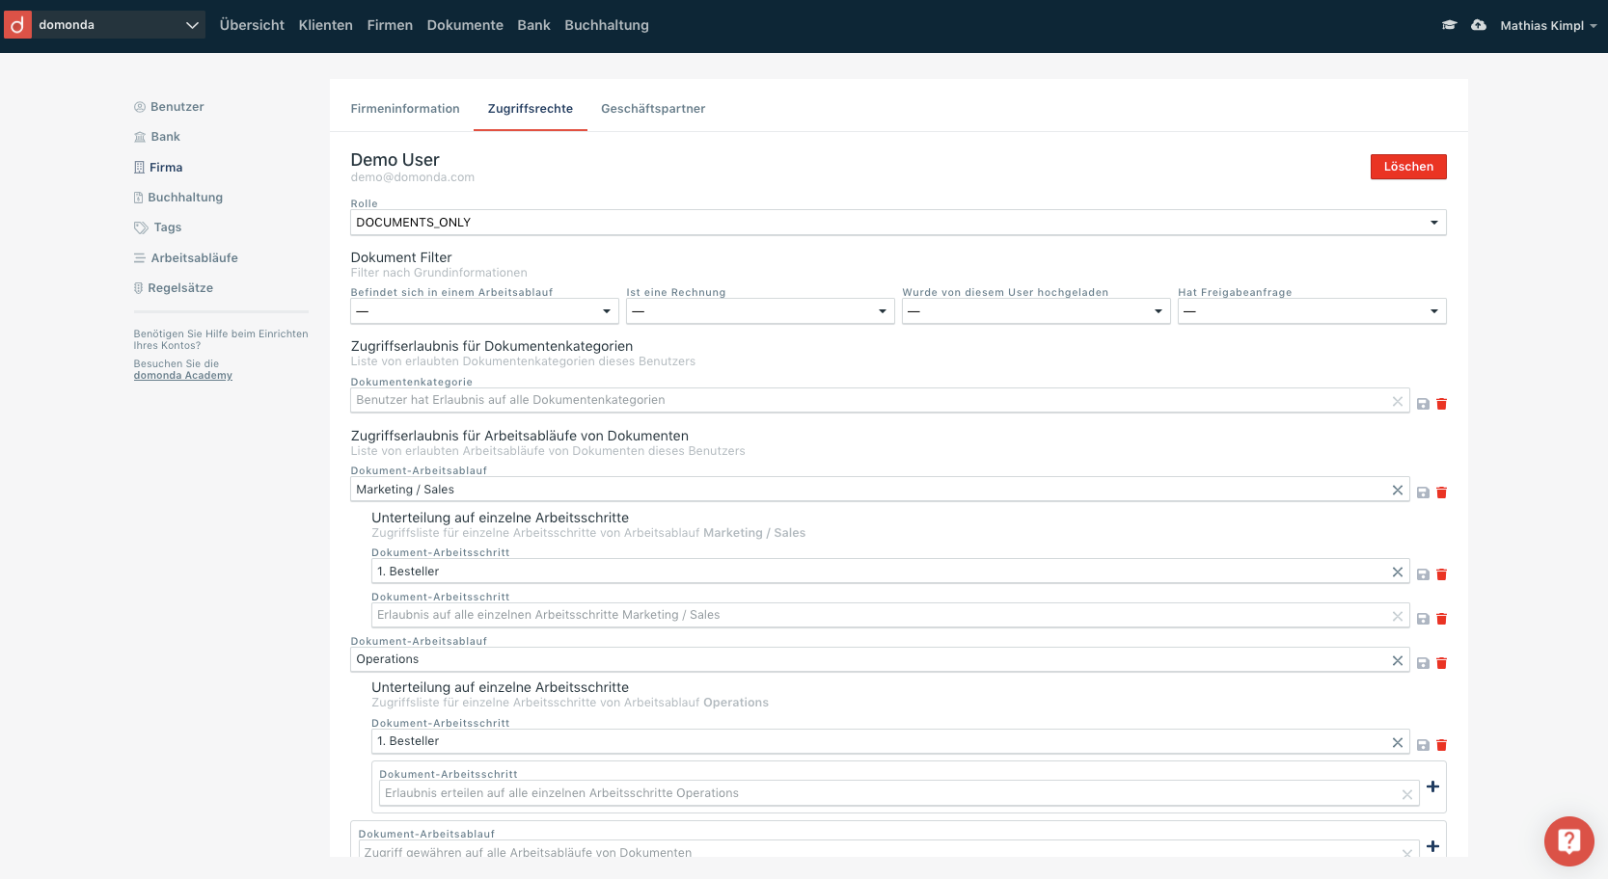Open the 'Hat Freigabeanfrage' dropdown
Image resolution: width=1608 pixels, height=879 pixels.
(x=1311, y=311)
